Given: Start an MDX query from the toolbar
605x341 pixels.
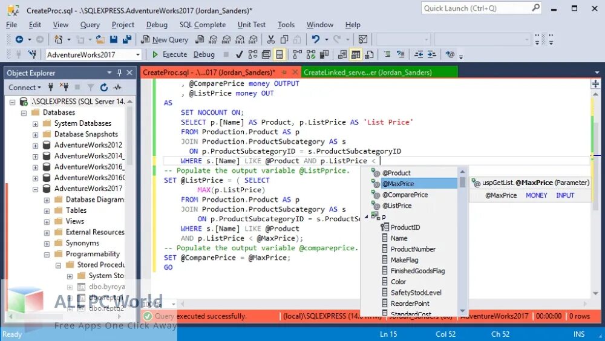Looking at the screenshot, I should [x=213, y=39].
